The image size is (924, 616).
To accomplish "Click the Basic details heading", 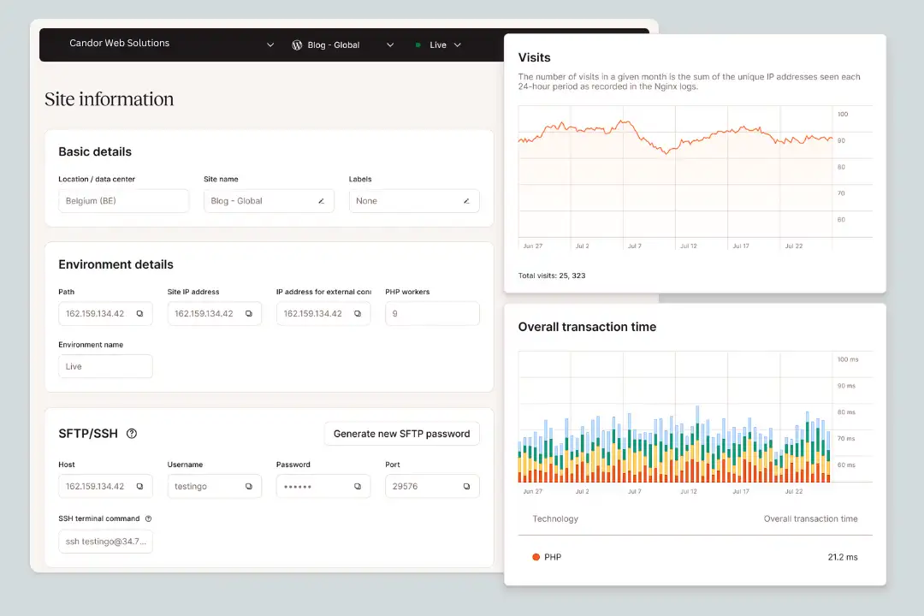I will pyautogui.click(x=95, y=152).
